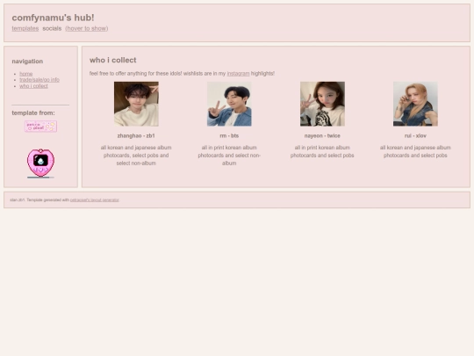Click the nayeon - twice caption
474x356 pixels.
pyautogui.click(x=322, y=135)
